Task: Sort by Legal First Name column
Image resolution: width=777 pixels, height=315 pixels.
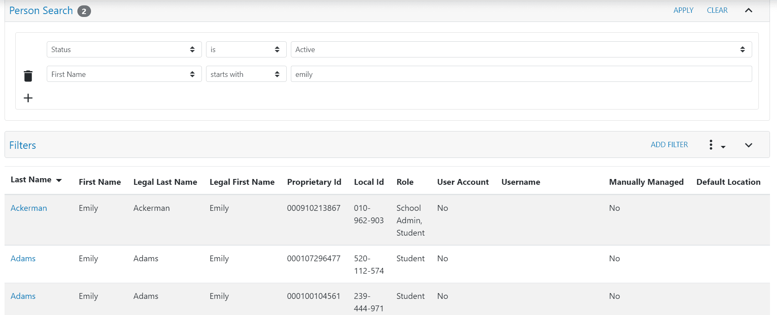Action: coord(242,182)
